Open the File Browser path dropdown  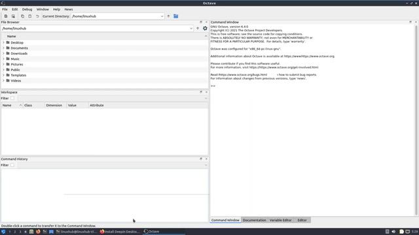191,28
